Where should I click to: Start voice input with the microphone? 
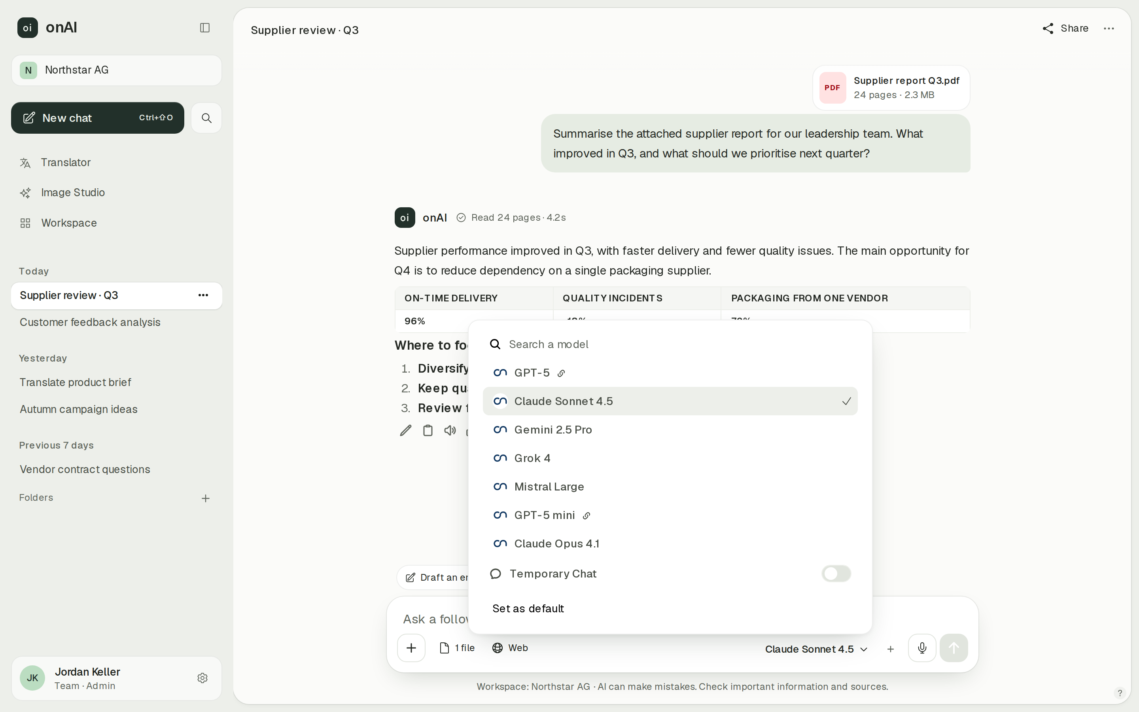[922, 648]
